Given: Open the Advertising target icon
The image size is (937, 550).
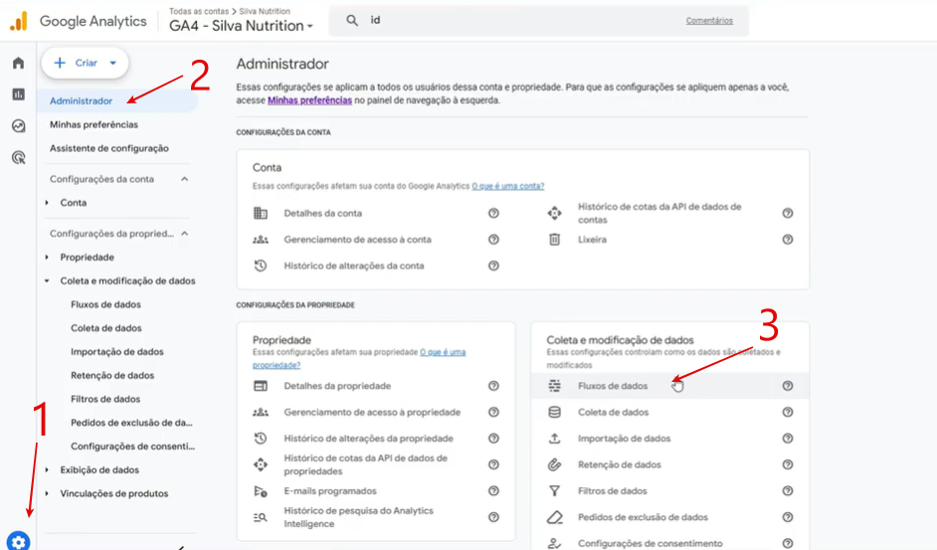Looking at the screenshot, I should pyautogui.click(x=18, y=157).
